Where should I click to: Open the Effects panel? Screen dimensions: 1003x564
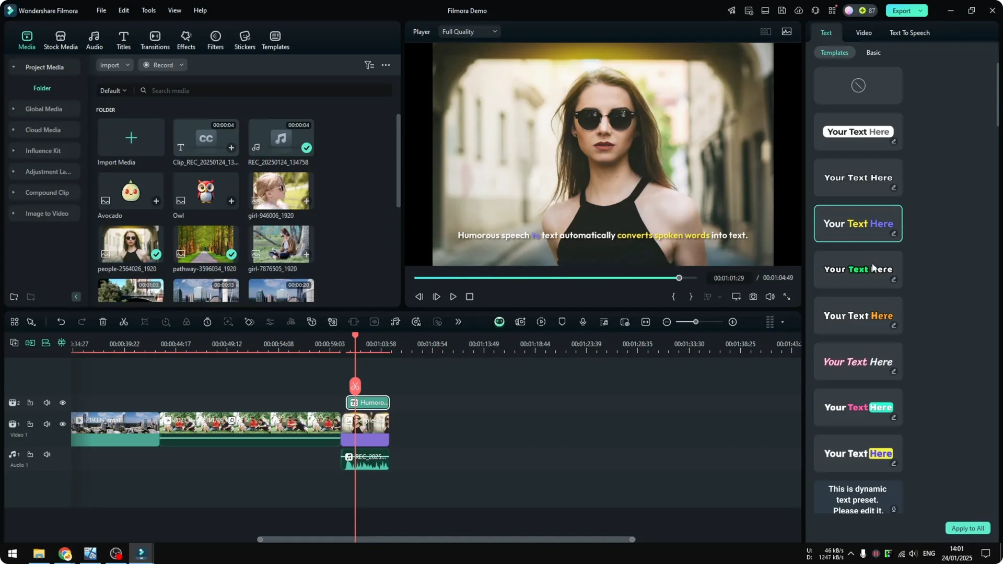186,40
